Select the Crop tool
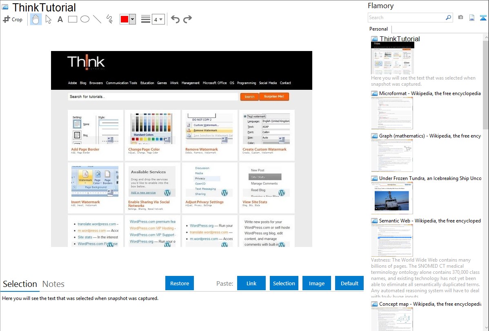The image size is (489, 331). (13, 19)
